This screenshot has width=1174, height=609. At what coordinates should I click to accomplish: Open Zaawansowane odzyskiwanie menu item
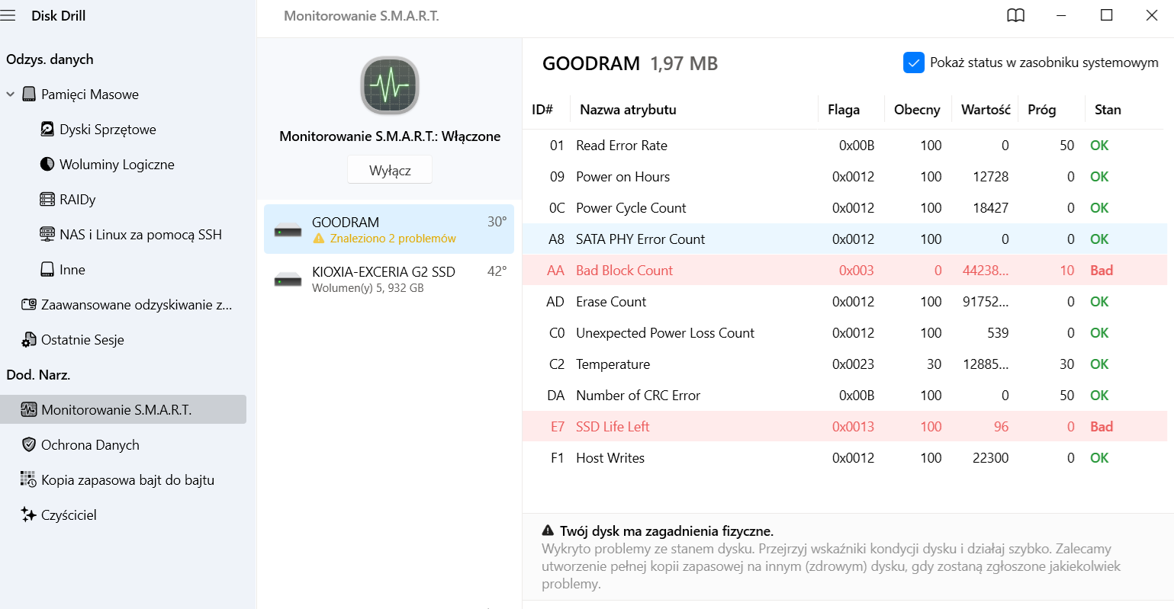pos(137,305)
